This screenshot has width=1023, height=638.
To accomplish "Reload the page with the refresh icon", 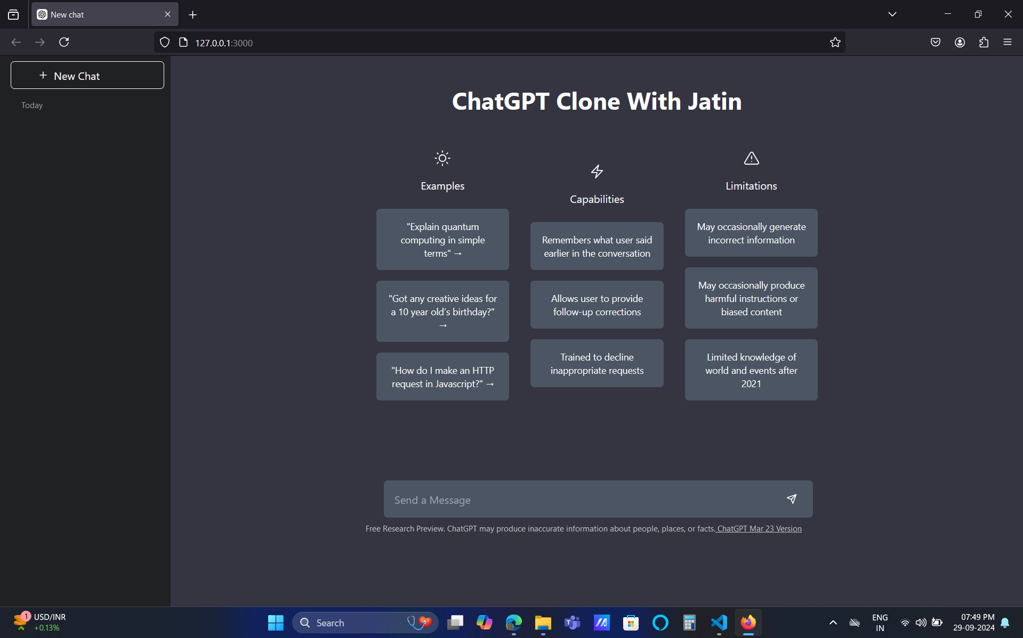I will click(x=64, y=43).
